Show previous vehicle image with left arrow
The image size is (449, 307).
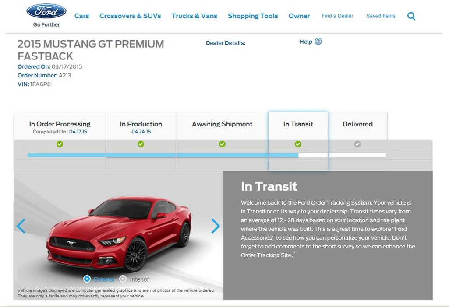21,226
